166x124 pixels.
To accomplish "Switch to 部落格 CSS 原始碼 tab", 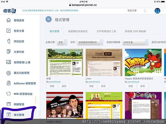I will point(135,31).
